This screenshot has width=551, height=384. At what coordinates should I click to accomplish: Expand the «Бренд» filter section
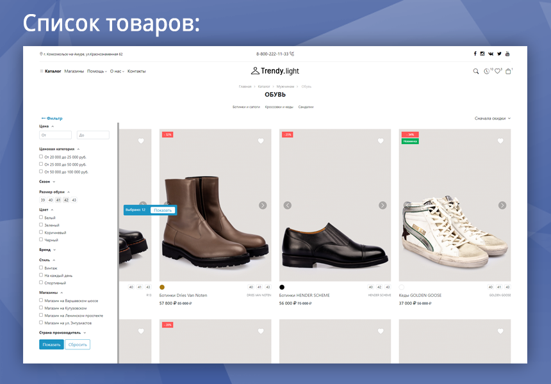pyautogui.click(x=44, y=250)
